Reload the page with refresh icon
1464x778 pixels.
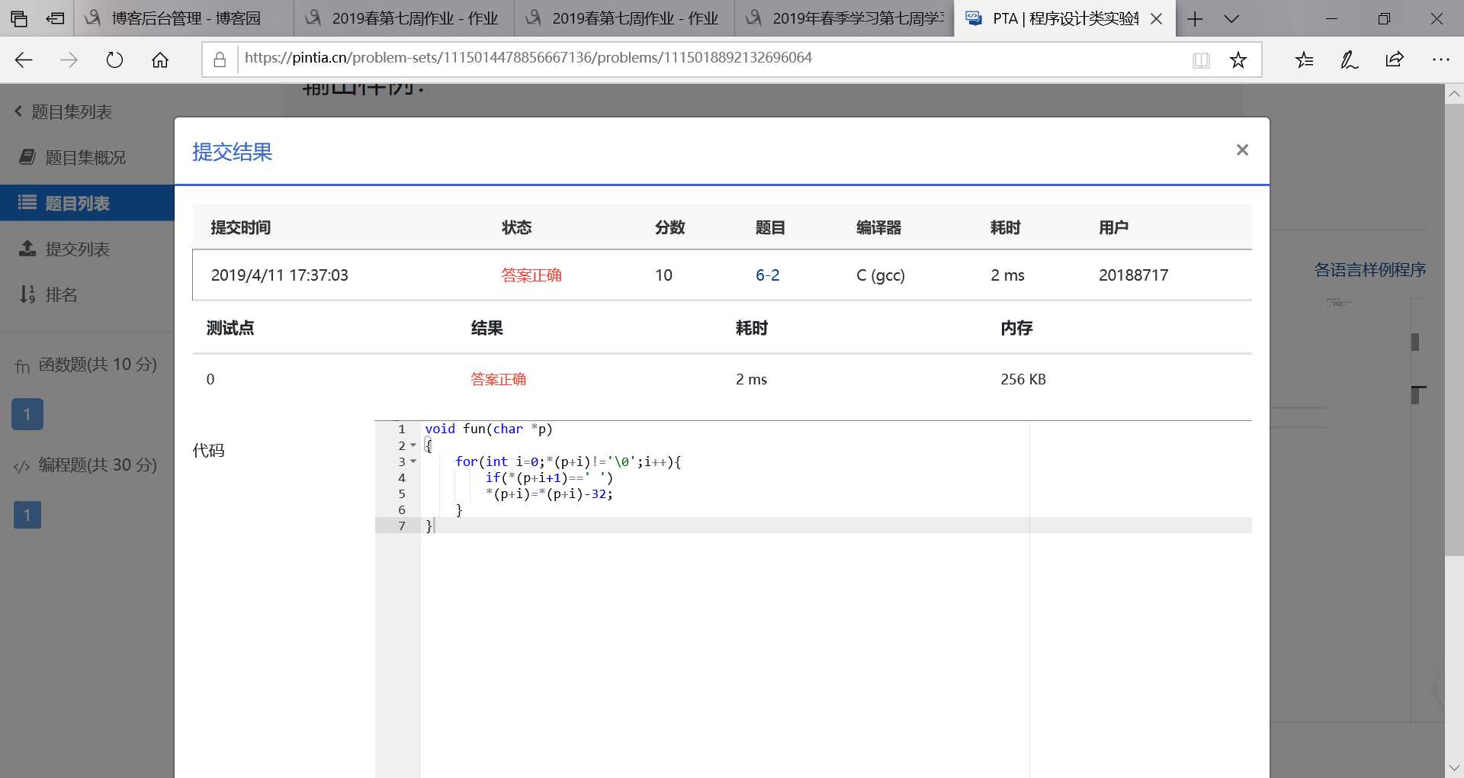coord(114,59)
